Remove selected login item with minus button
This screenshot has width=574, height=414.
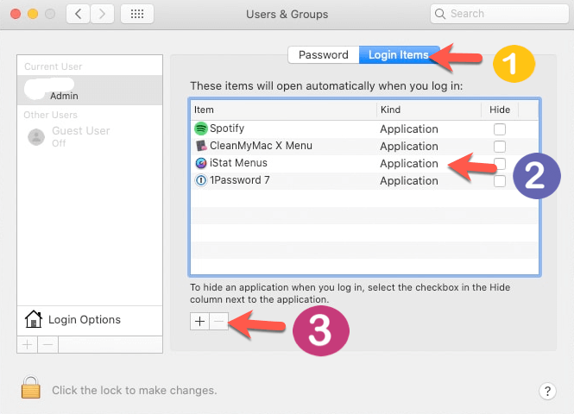(x=219, y=320)
